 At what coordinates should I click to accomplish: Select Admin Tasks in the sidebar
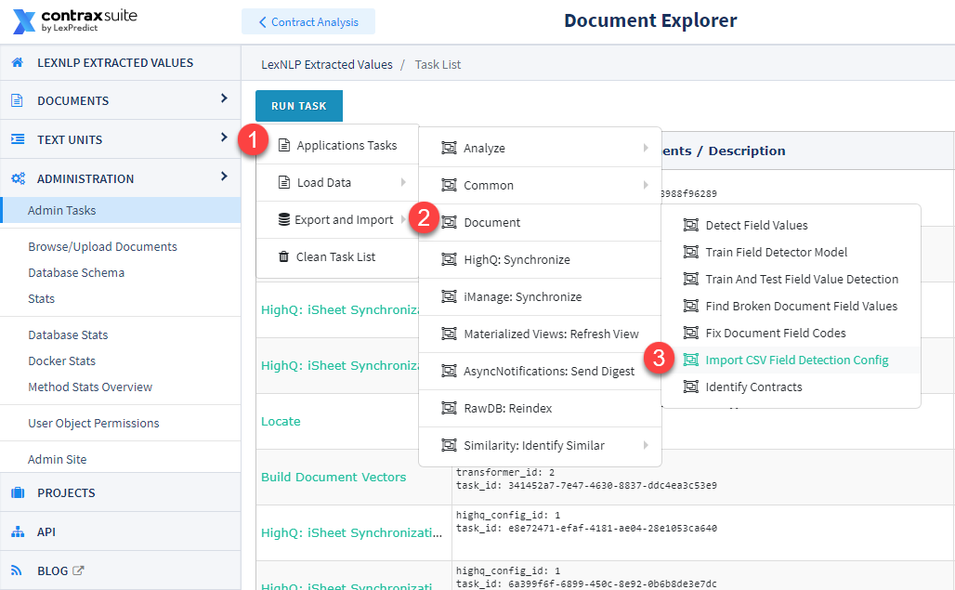click(121, 210)
